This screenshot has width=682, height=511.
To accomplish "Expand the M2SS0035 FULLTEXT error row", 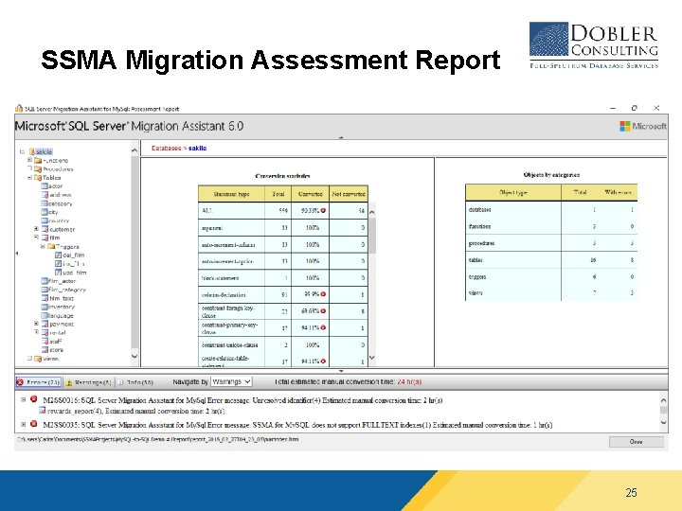I will [24, 424].
